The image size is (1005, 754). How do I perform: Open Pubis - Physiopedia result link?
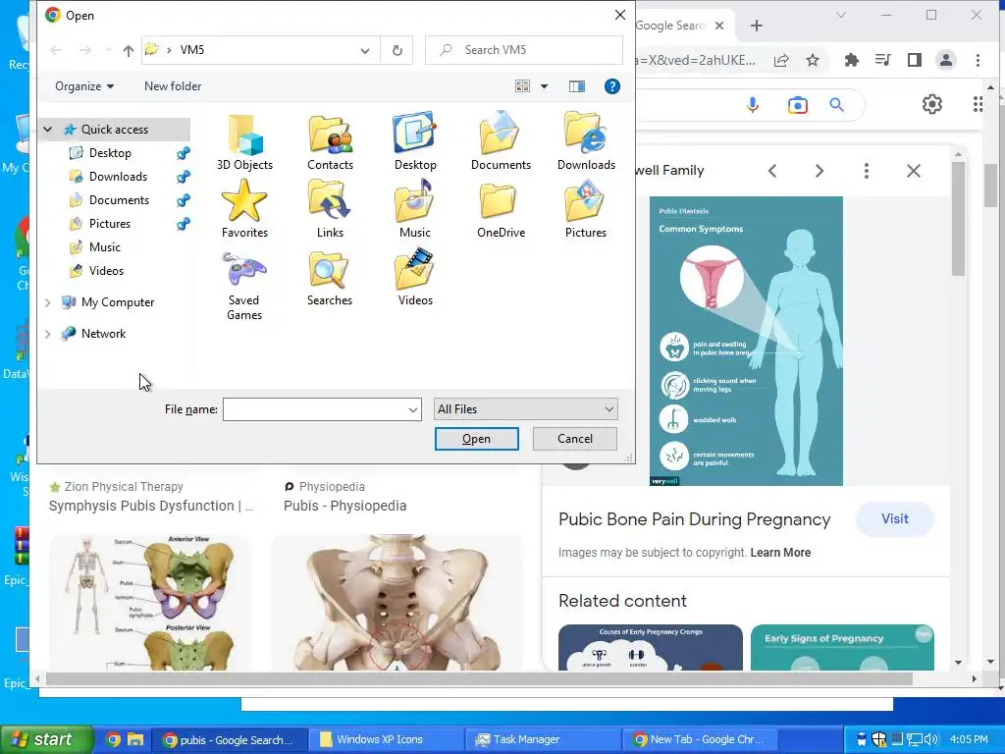click(x=344, y=506)
